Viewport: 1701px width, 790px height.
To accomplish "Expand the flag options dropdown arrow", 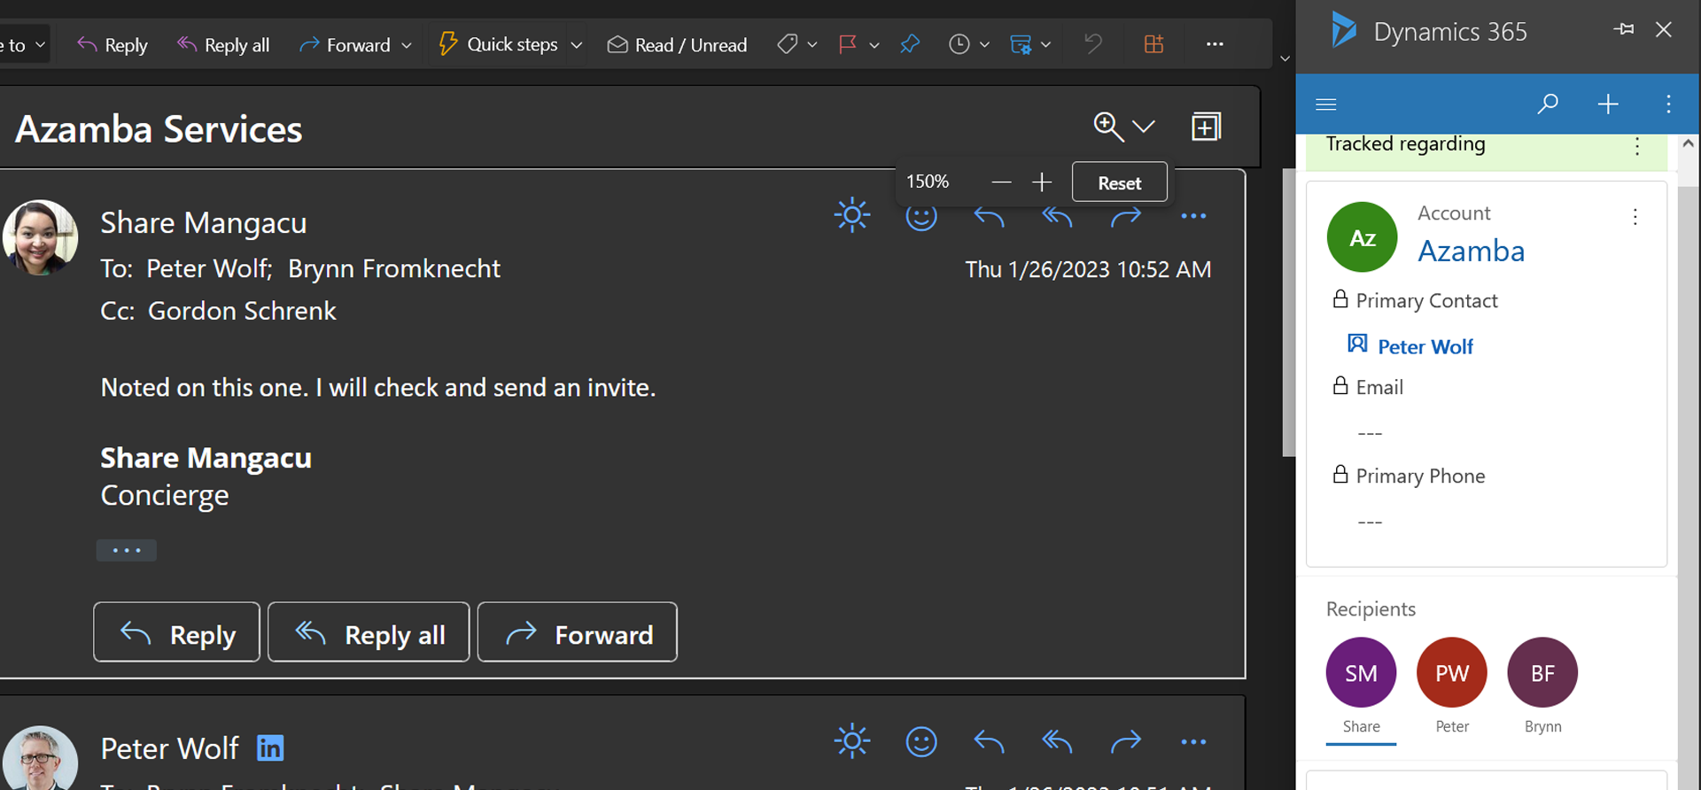I will 874,45.
